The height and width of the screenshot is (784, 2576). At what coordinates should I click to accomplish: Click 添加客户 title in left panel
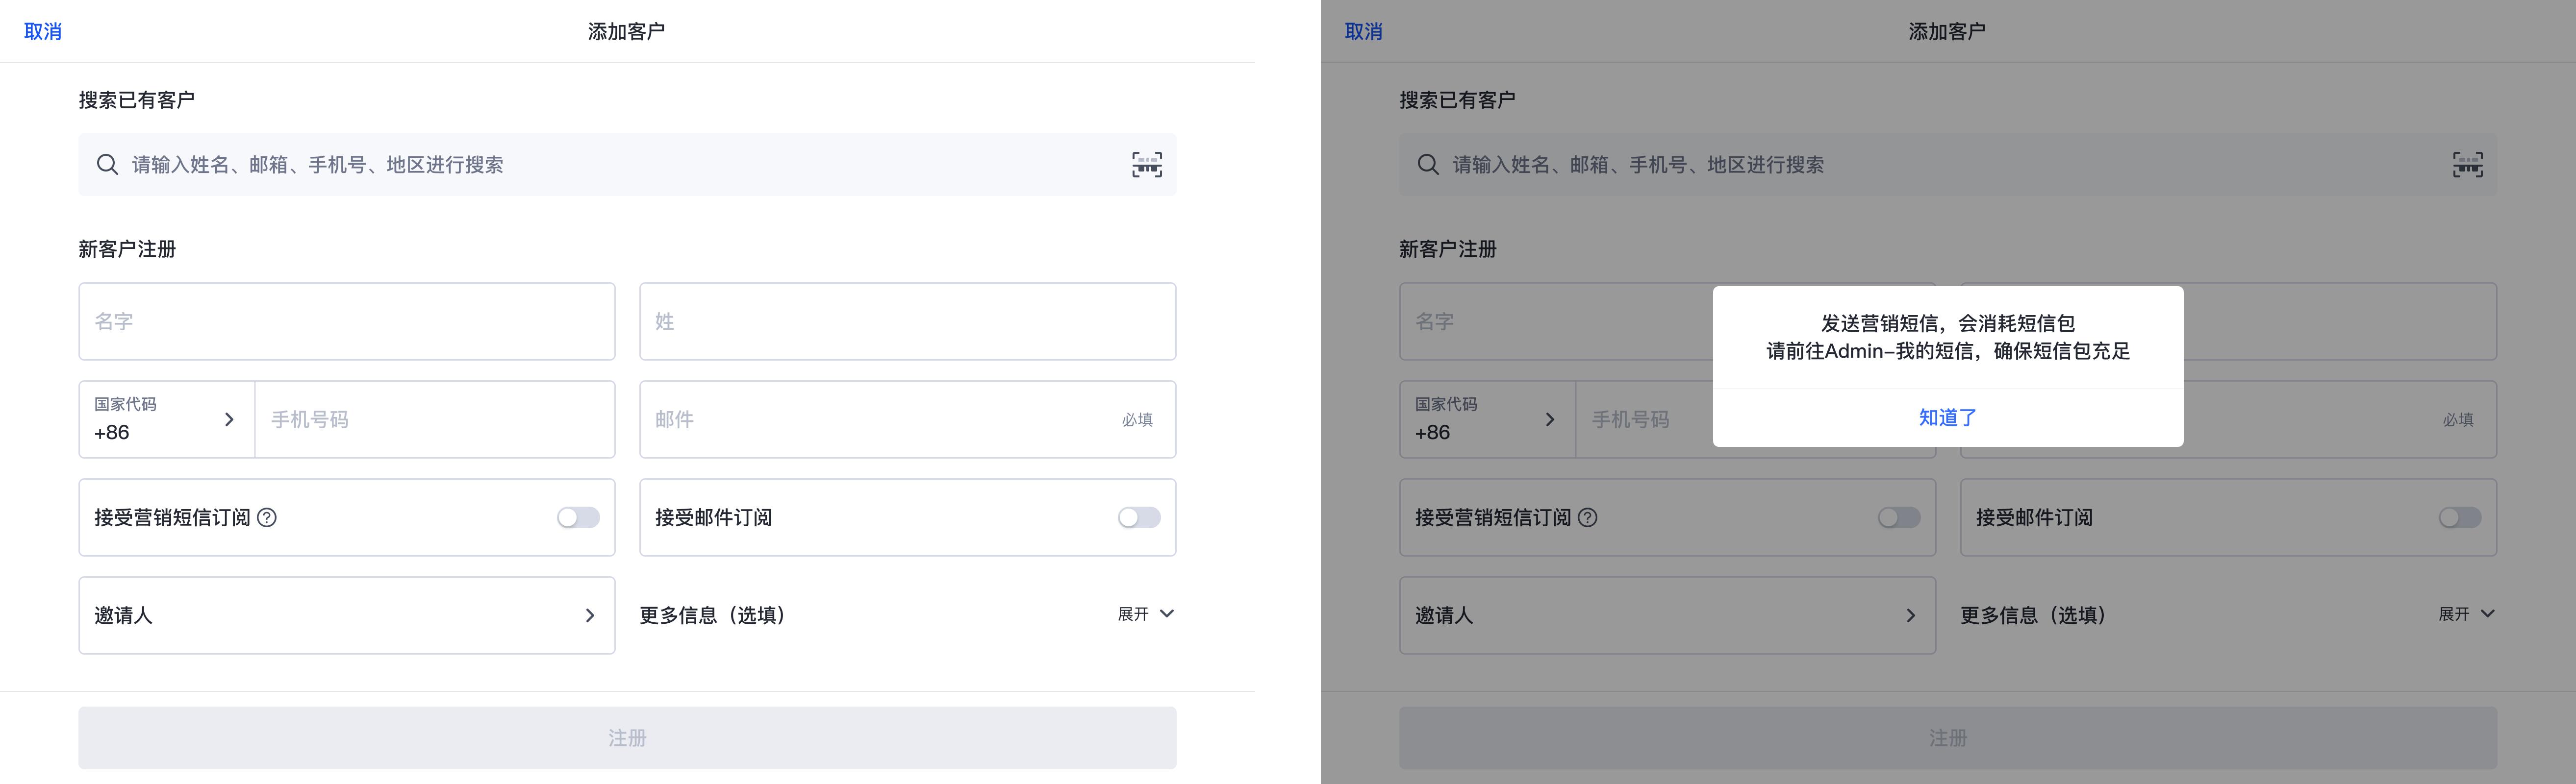[x=627, y=32]
